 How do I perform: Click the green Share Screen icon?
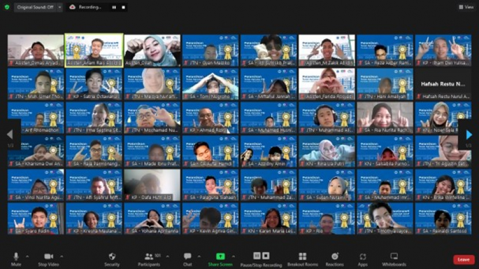click(x=220, y=256)
